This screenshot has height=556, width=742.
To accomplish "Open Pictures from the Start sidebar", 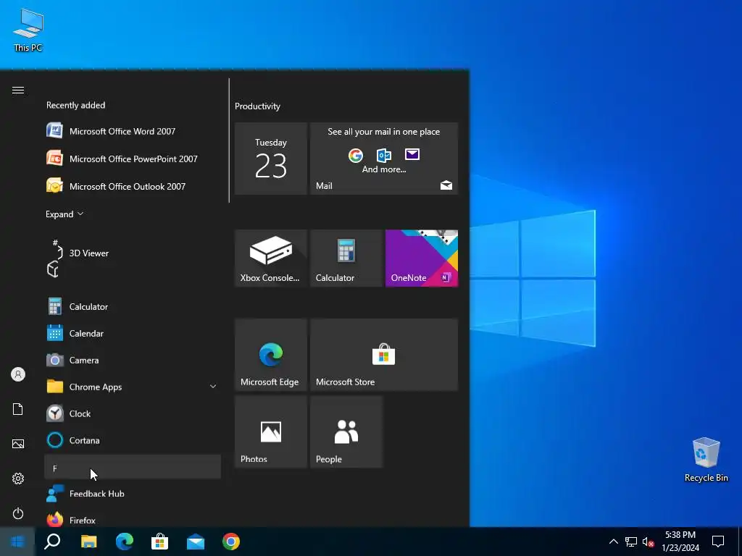I will point(18,444).
